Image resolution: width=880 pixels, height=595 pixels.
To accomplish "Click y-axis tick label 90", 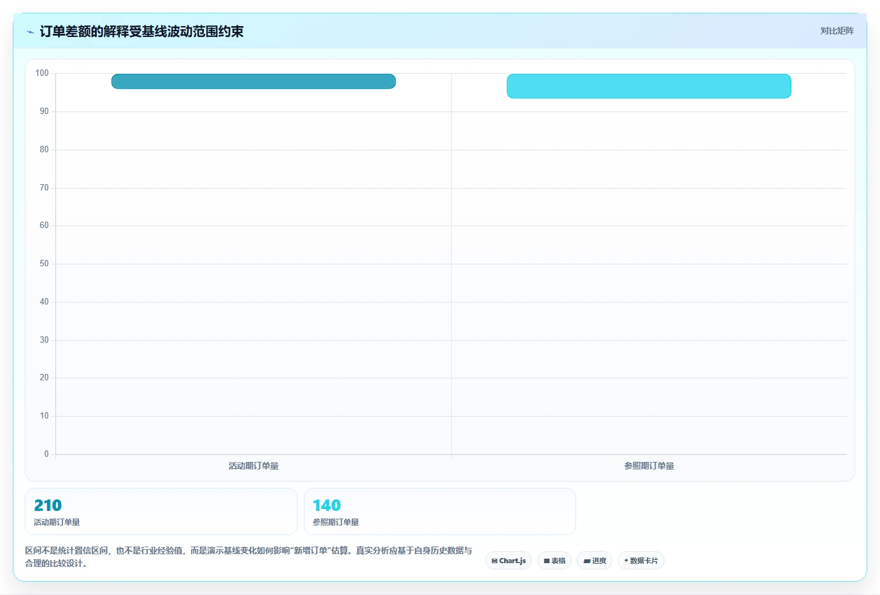I will tap(44, 111).
